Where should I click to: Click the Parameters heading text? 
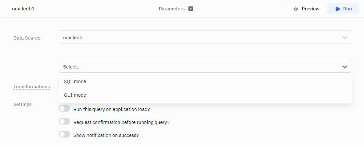pos(172,9)
